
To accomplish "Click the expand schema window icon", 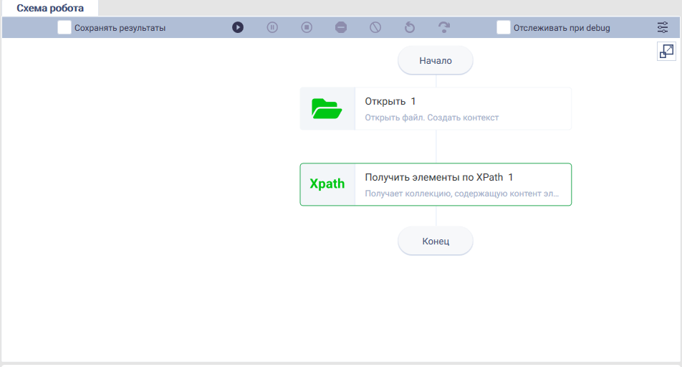I will [x=666, y=52].
